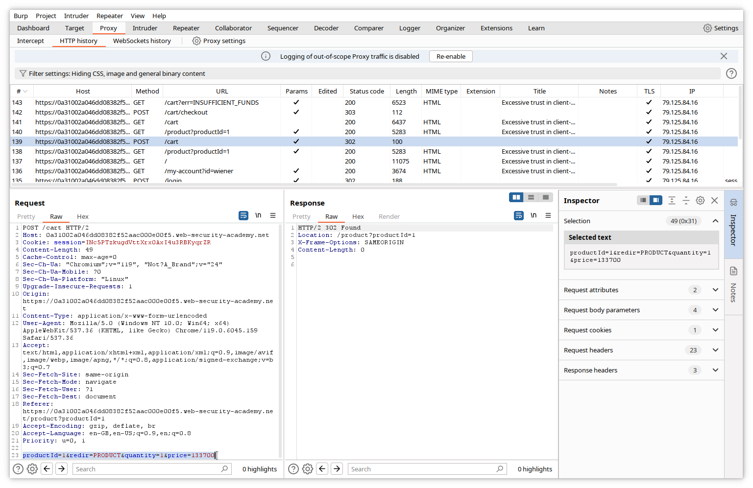Click Request pane settings gear at bottom
This screenshot has width=753, height=488.
(32, 469)
